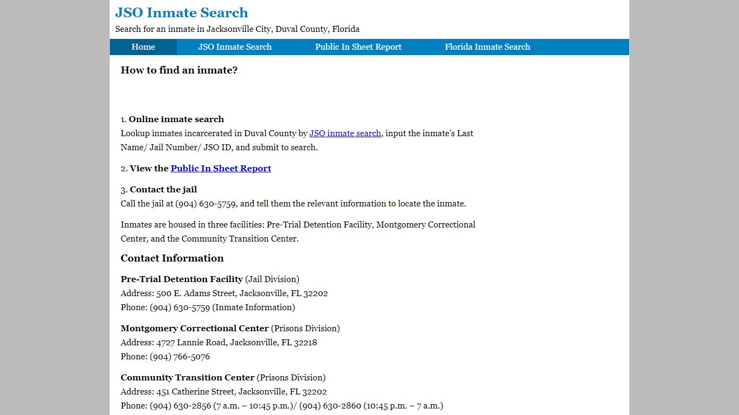This screenshot has width=739, height=415.
Task: Click the 451 Catherine Street address
Action: pyautogui.click(x=223, y=391)
